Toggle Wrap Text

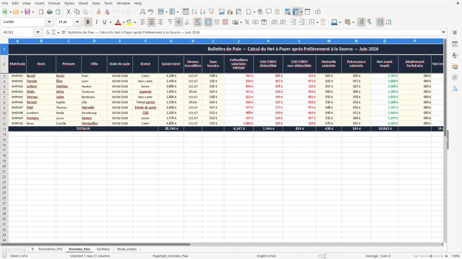[x=198, y=22]
